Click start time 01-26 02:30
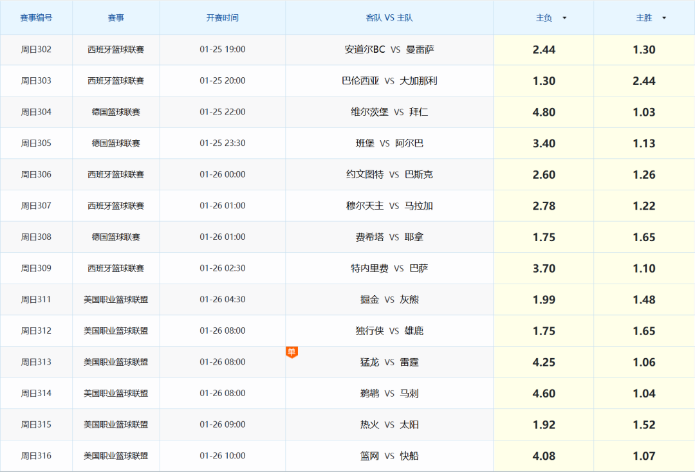 point(223,268)
